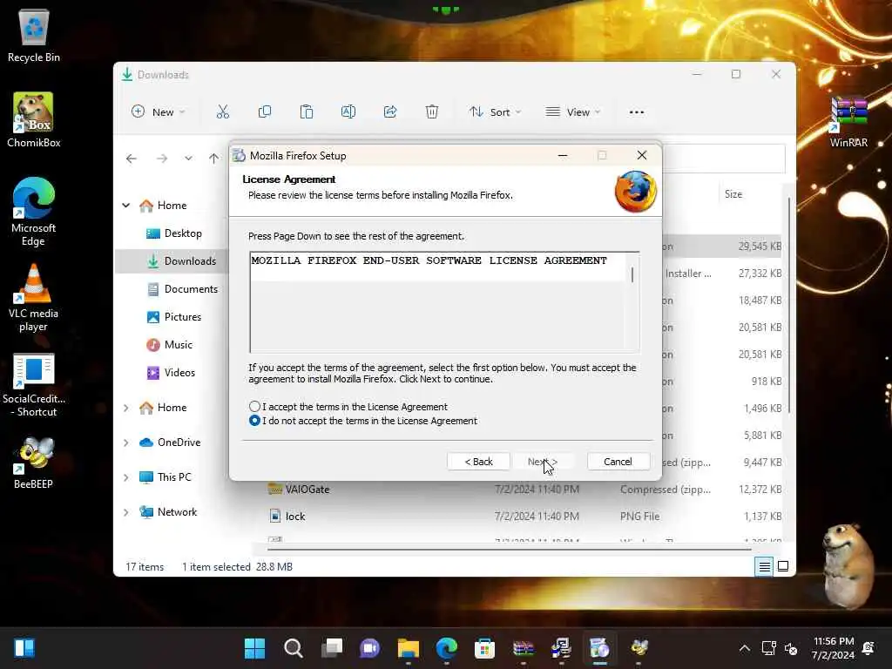Open the New dropdown in Downloads toolbar
Viewport: 892px width, 669px height.
click(x=159, y=112)
